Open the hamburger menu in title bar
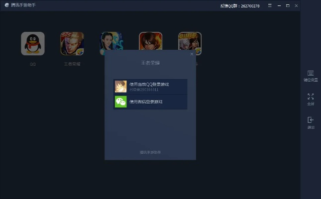 (x=270, y=5)
